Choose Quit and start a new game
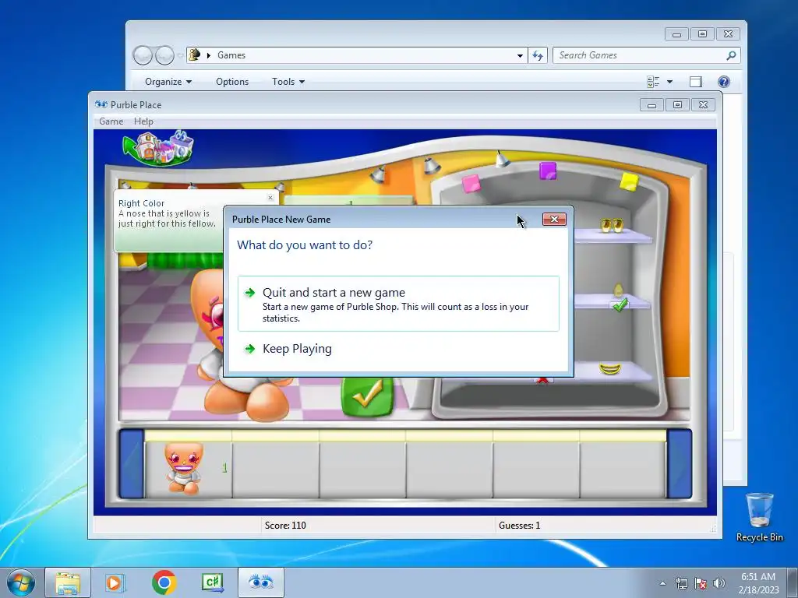 [x=398, y=304]
